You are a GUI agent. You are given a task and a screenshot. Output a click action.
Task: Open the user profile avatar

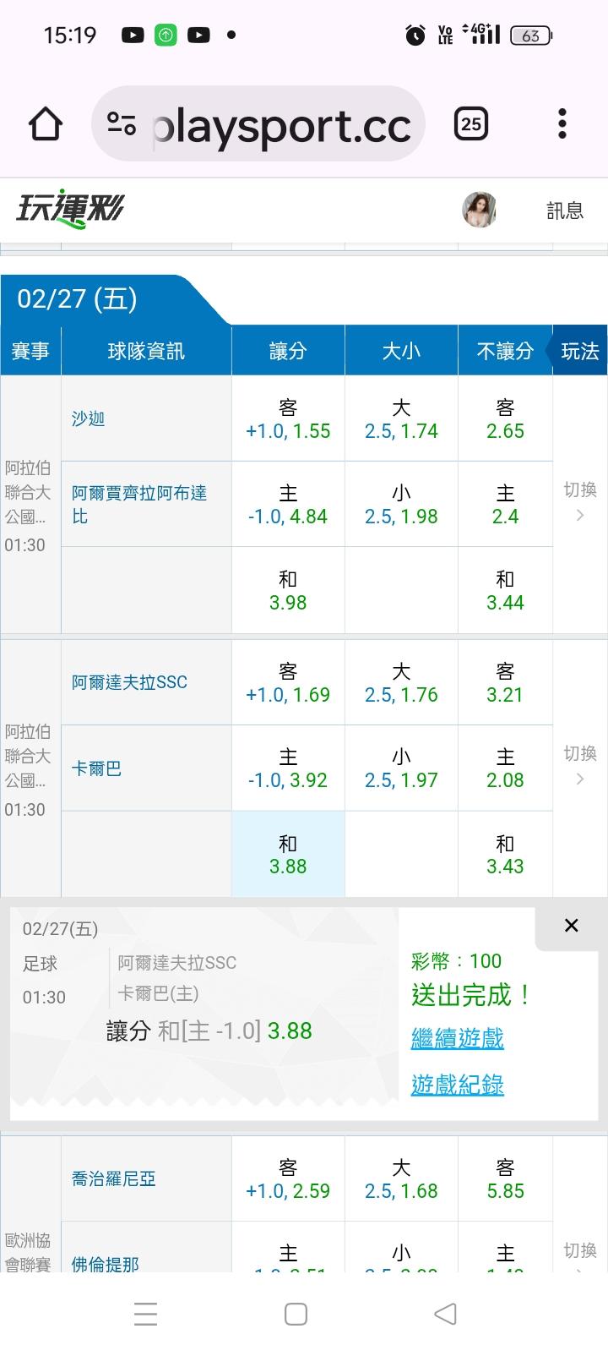point(479,210)
